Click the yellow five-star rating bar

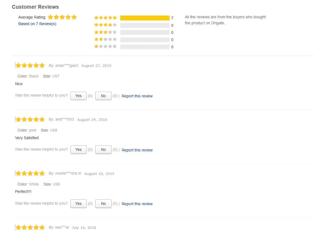point(145,18)
